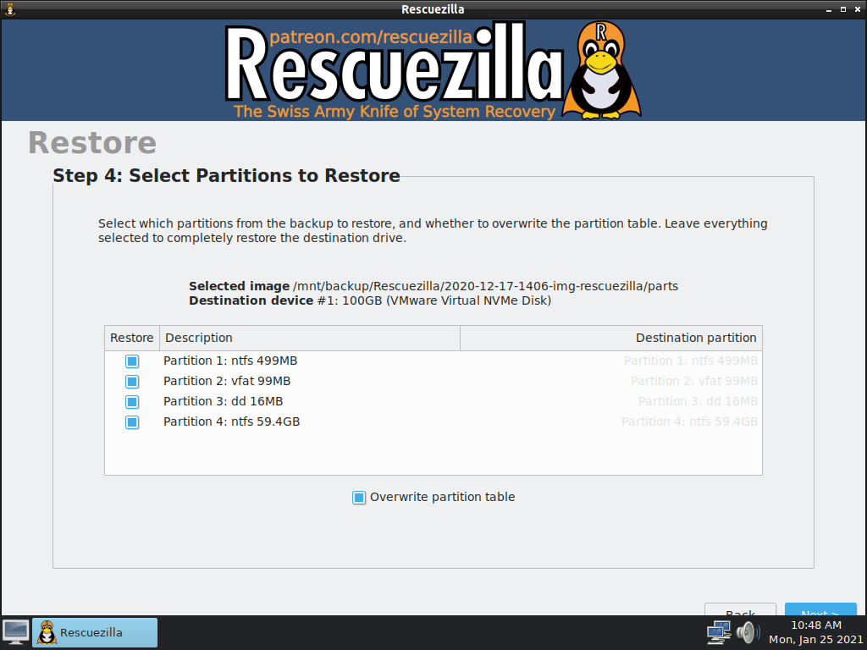Open the patreon.com/rescuezilla link in banner
Screen dimensions: 867x650
(371, 37)
